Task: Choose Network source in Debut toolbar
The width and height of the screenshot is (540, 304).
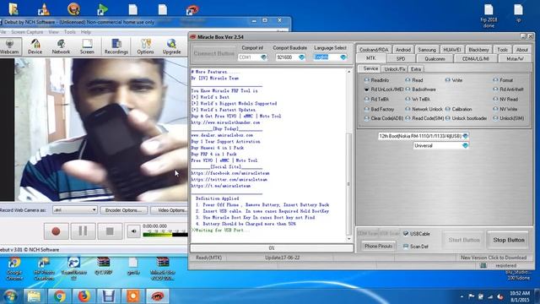Action: 61,46
